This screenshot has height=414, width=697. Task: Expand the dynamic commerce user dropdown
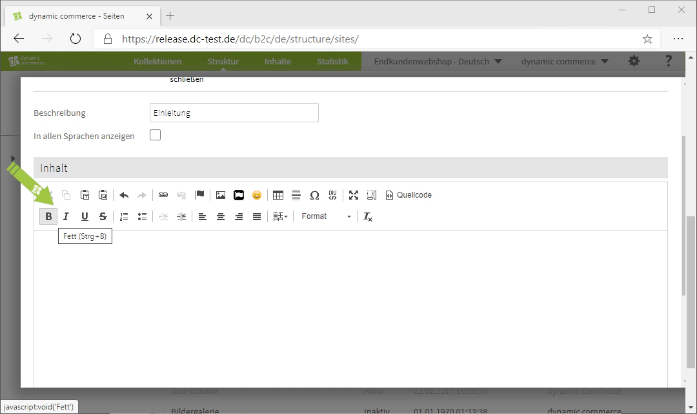[x=565, y=62]
